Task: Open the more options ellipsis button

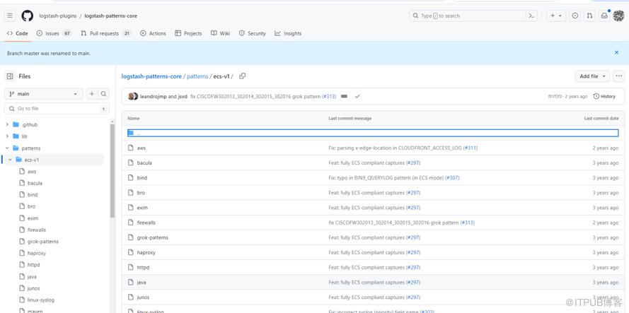Action: pyautogui.click(x=619, y=76)
